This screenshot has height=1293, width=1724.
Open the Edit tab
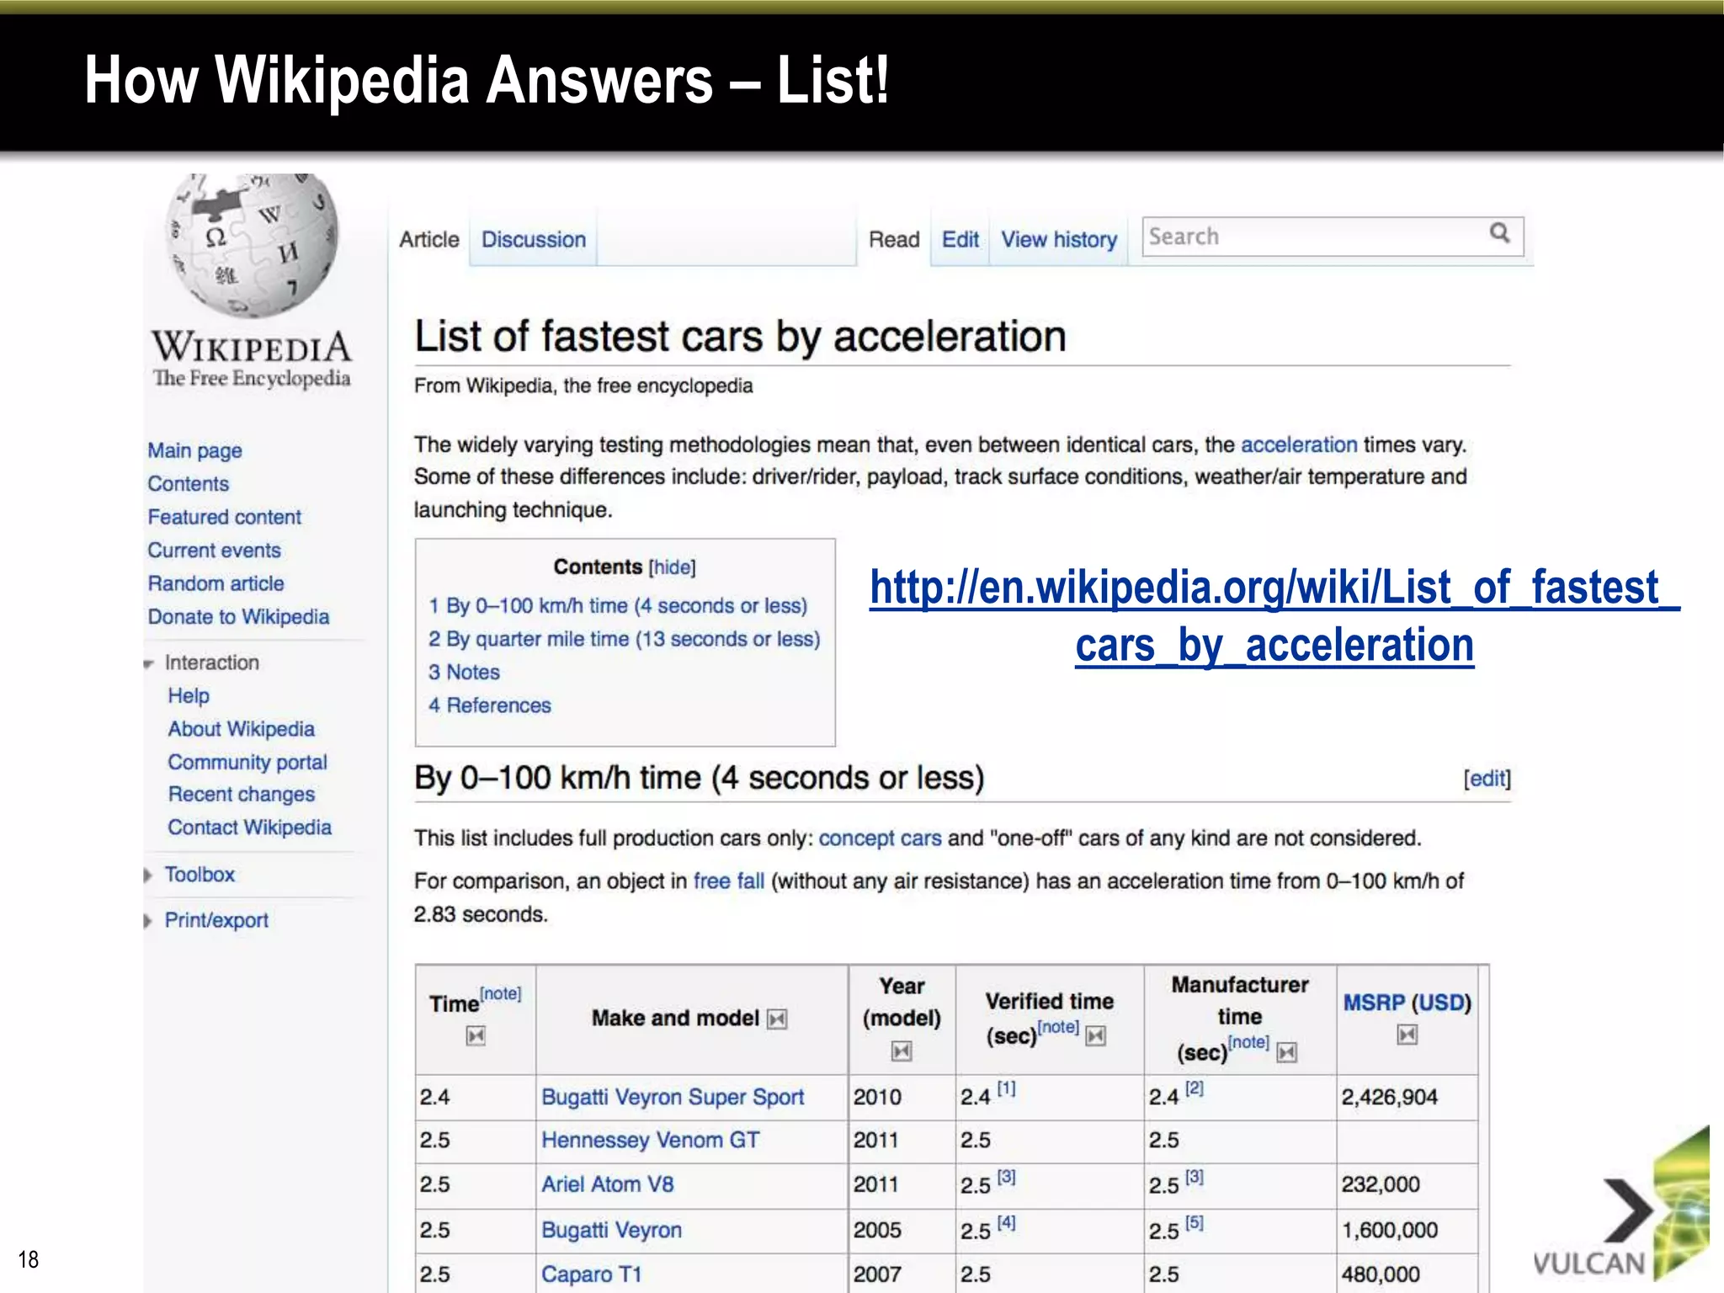click(960, 240)
